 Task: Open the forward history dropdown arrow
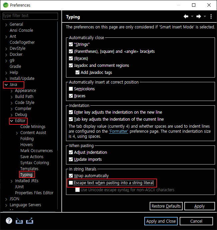click(205, 16)
